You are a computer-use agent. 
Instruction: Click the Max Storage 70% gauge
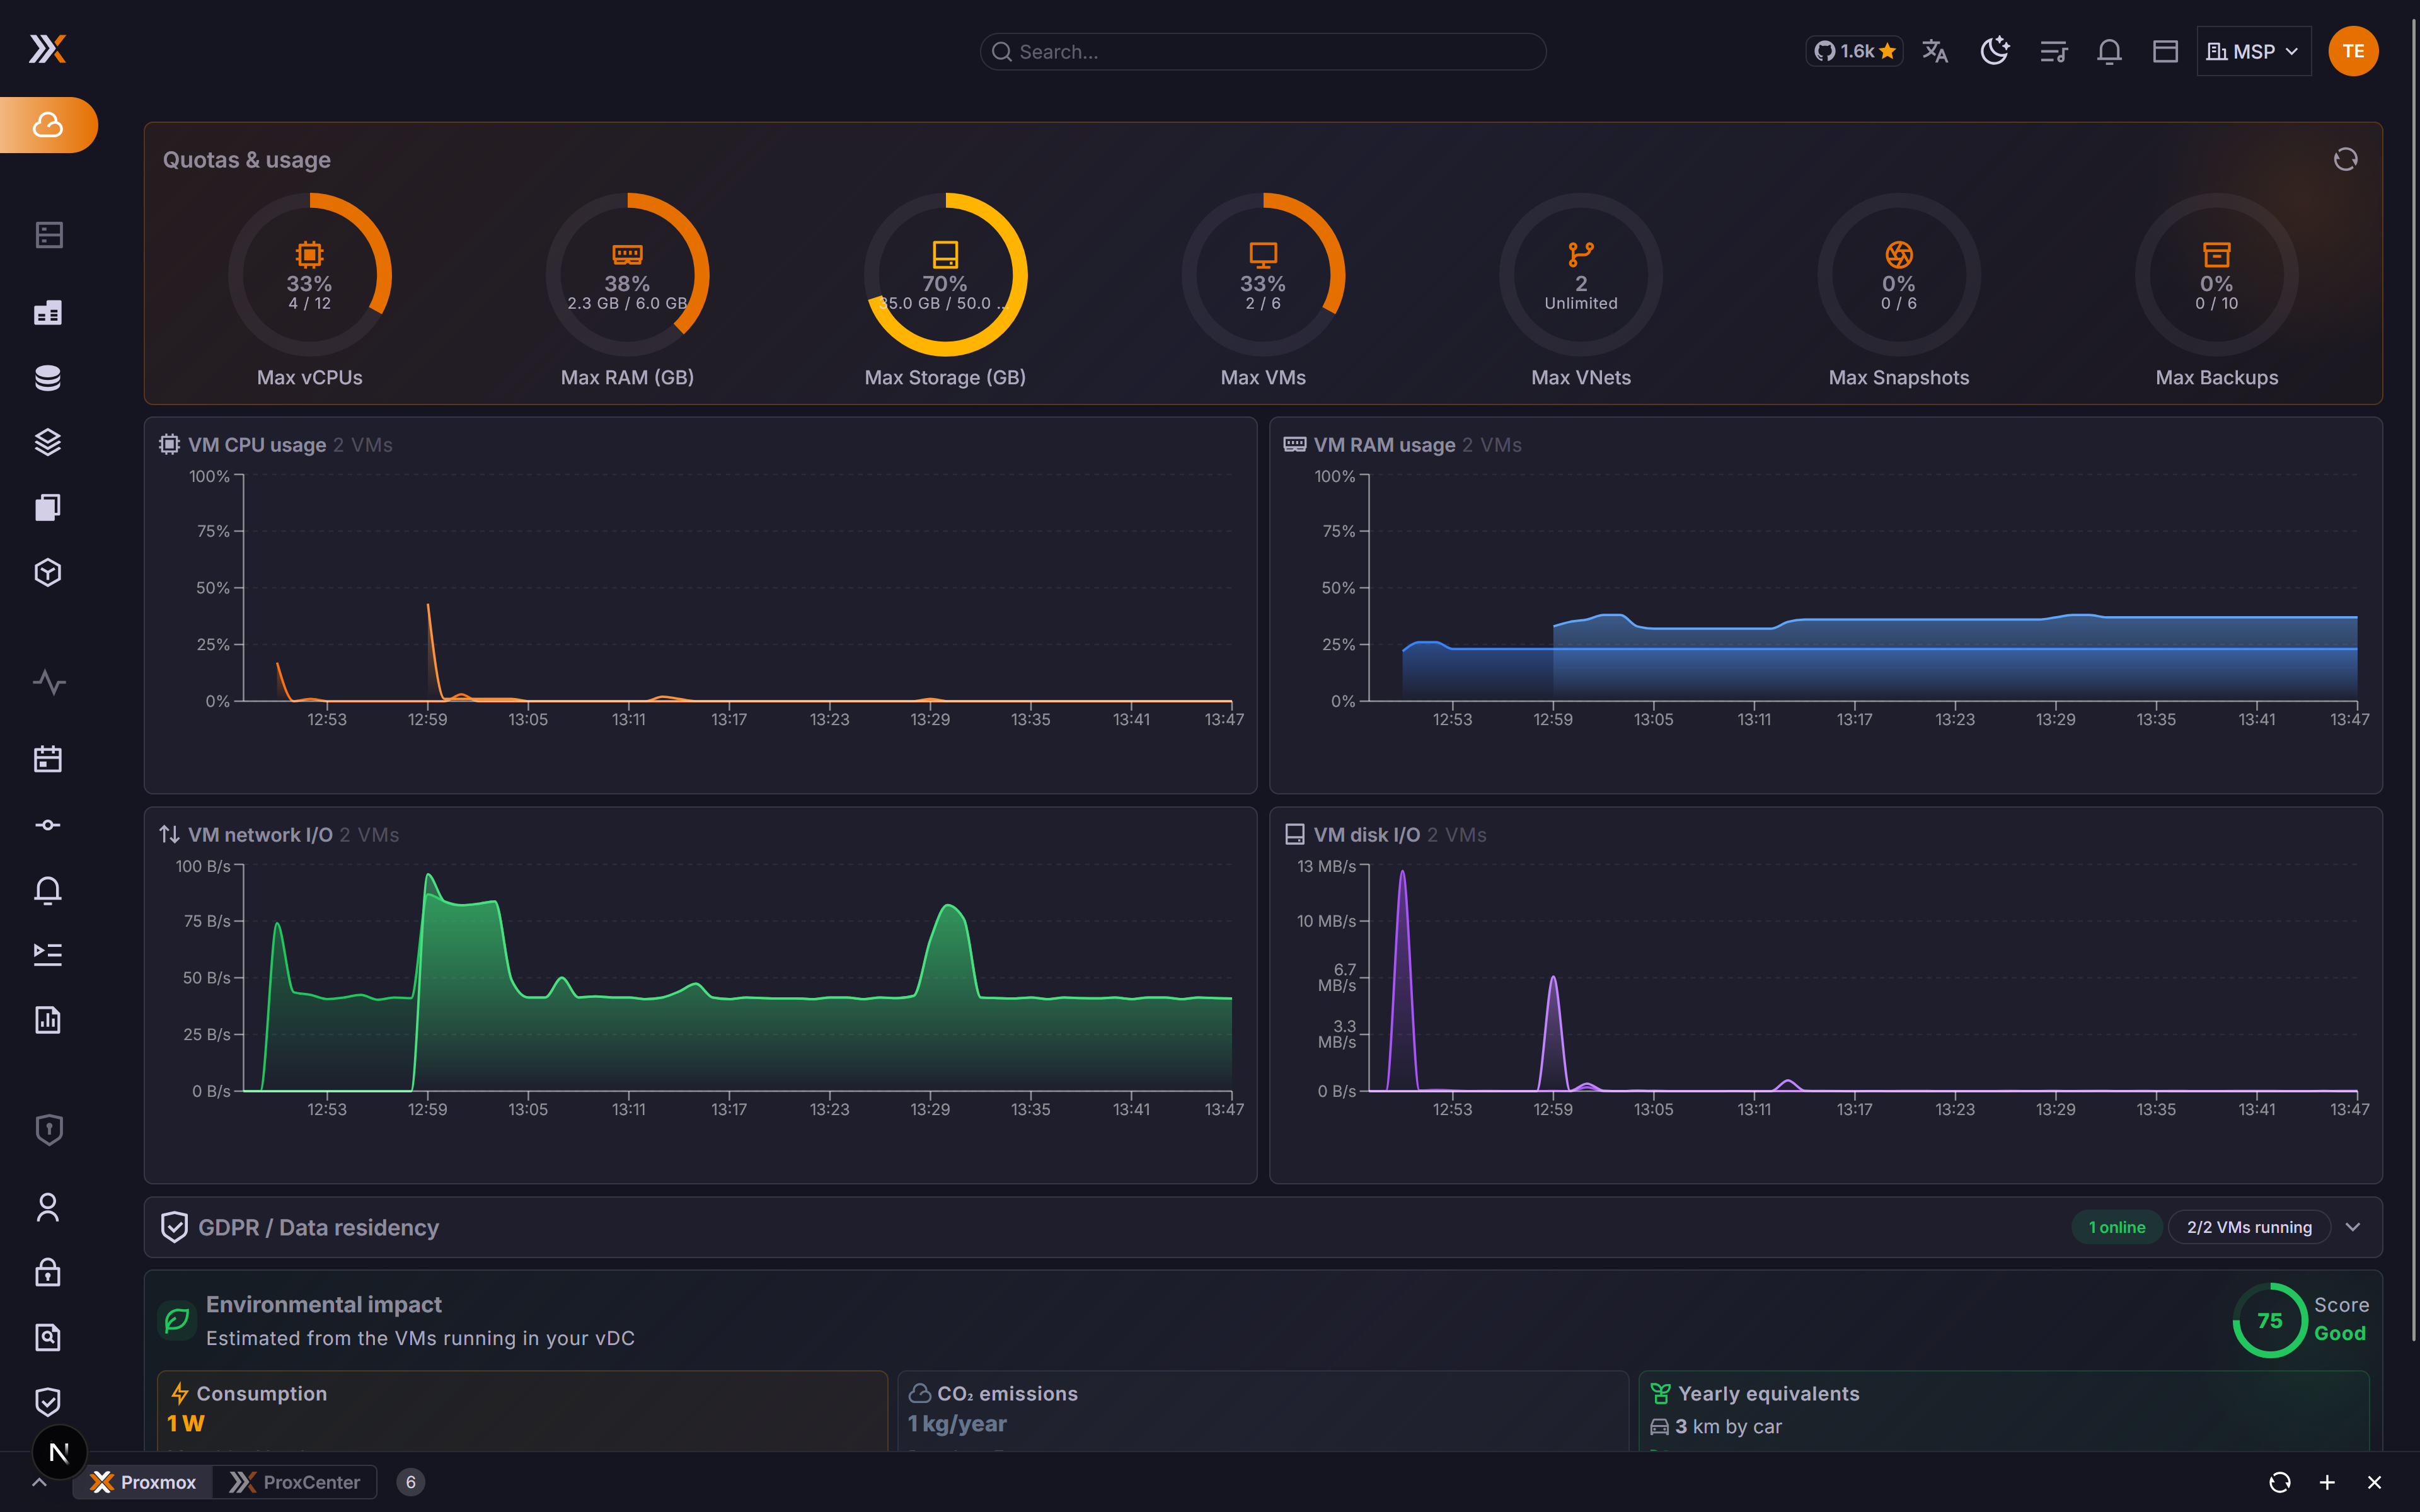[945, 275]
